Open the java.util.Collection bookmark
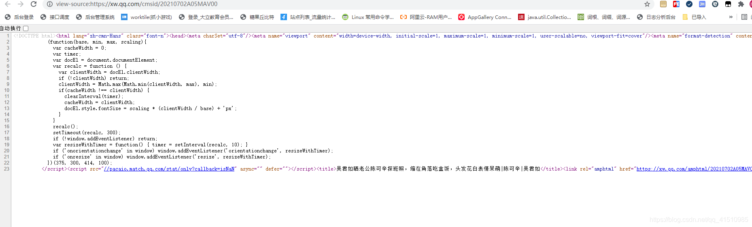Image resolution: width=752 pixels, height=227 pixels. pyautogui.click(x=545, y=17)
